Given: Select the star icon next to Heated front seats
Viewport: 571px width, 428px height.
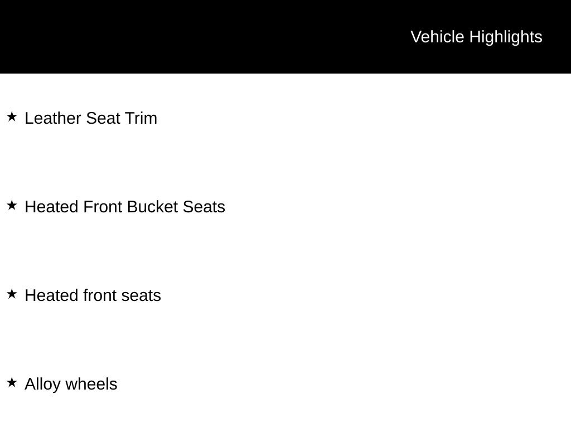Looking at the screenshot, I should coord(12,294).
